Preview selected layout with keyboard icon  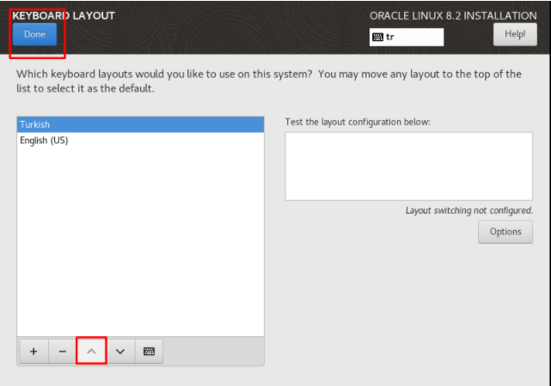tap(149, 352)
